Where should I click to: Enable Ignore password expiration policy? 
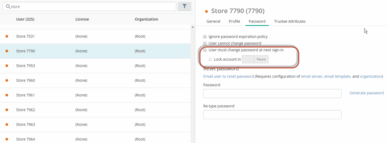coord(205,37)
